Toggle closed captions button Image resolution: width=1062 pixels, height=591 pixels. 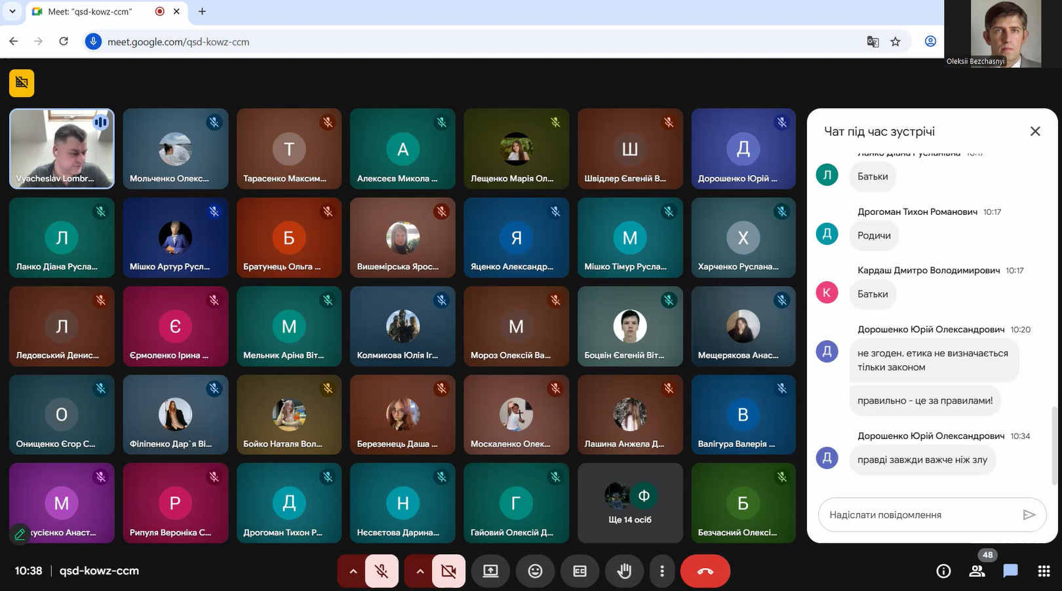580,571
